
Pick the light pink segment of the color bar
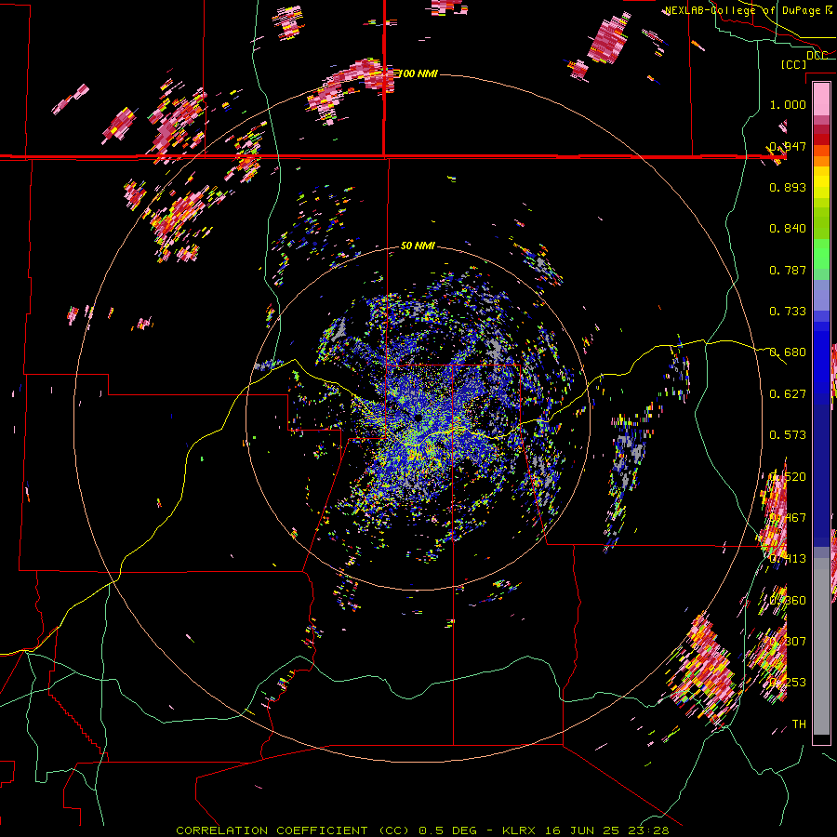click(821, 99)
